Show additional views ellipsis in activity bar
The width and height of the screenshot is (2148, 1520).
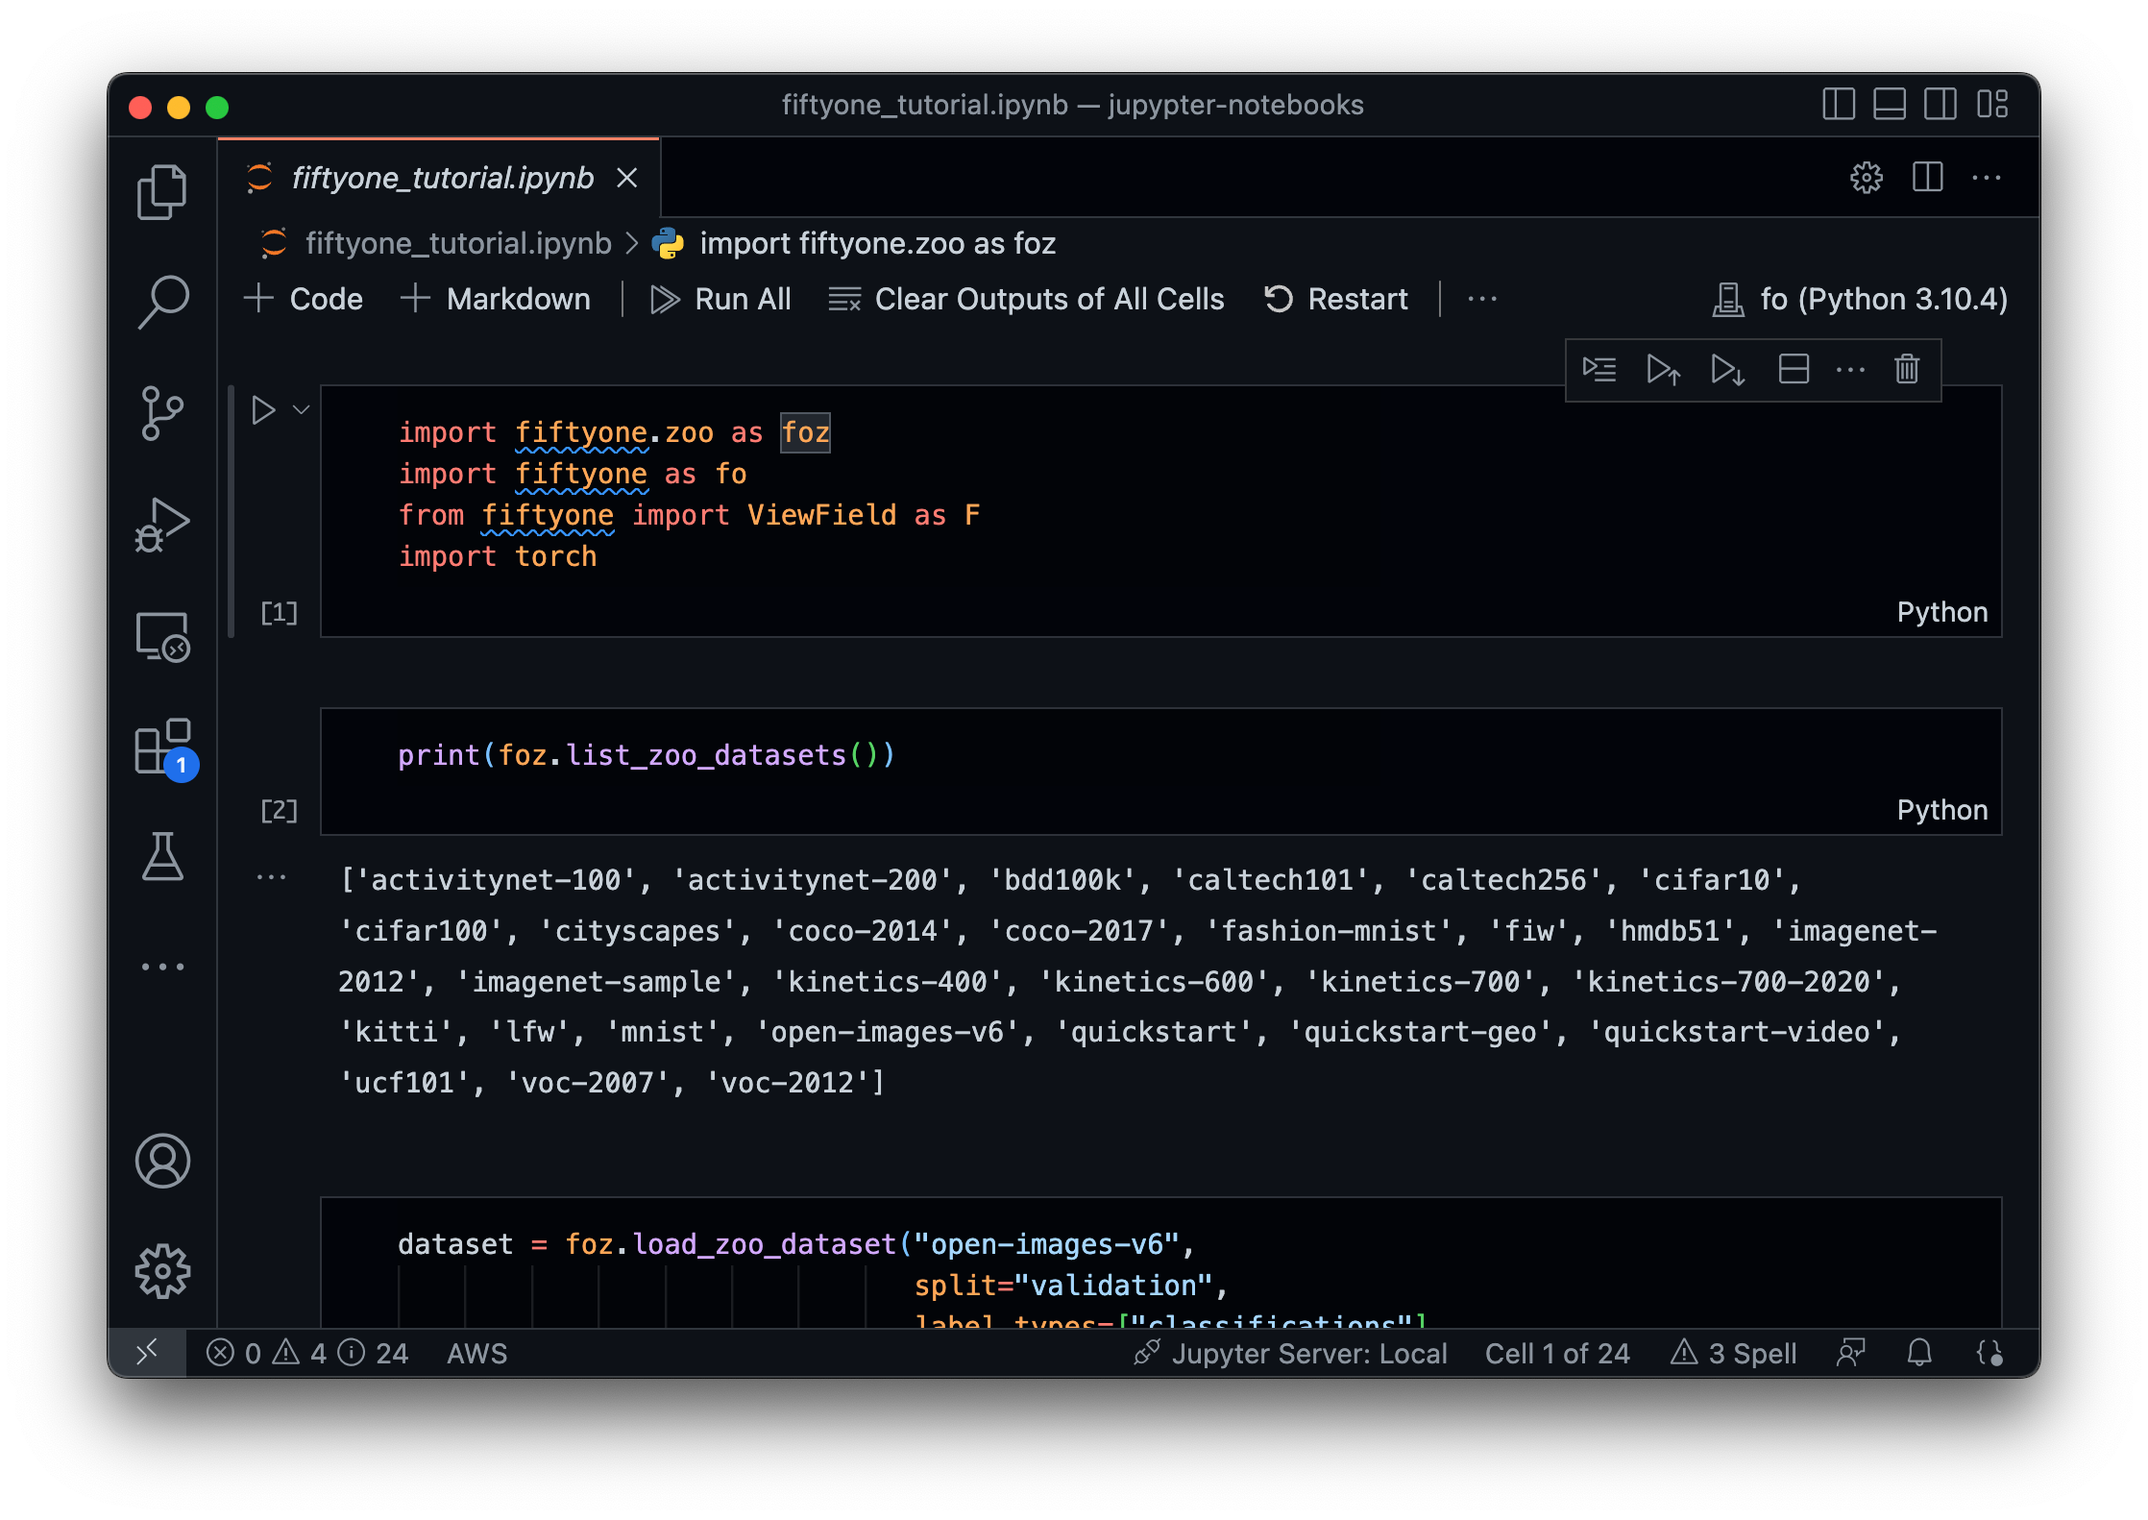[162, 967]
